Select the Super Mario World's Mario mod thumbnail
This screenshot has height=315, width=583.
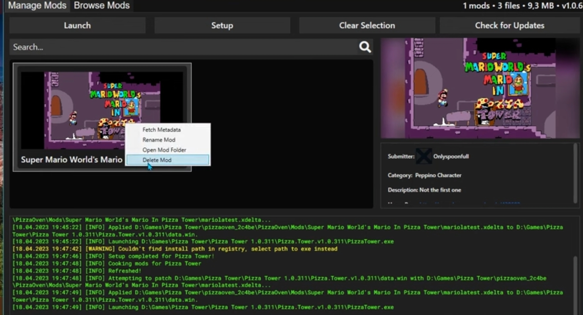point(102,110)
